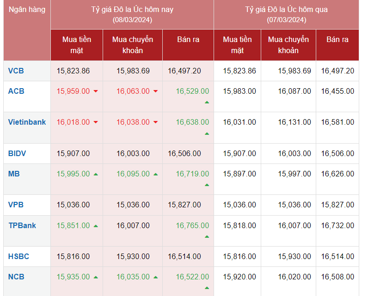Screen dimensions: 368x296
Task: Click green up arrow beside MB 16,095.00
Action: tap(155, 174)
